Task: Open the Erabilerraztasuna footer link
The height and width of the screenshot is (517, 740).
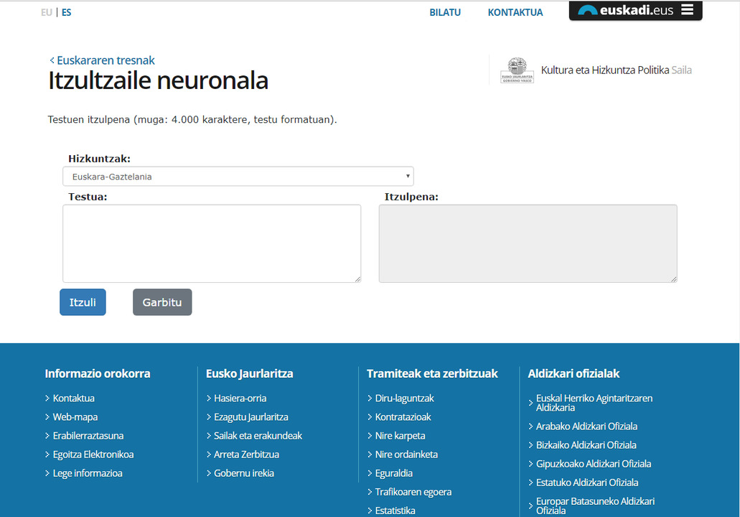Action: (88, 436)
